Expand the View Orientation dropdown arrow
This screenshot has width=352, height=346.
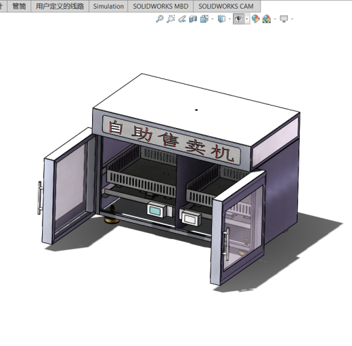pyautogui.click(x=213, y=19)
